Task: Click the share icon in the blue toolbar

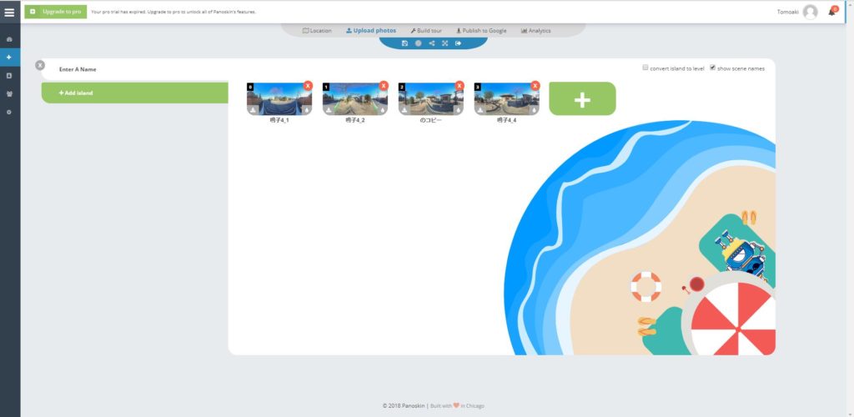Action: (x=432, y=43)
